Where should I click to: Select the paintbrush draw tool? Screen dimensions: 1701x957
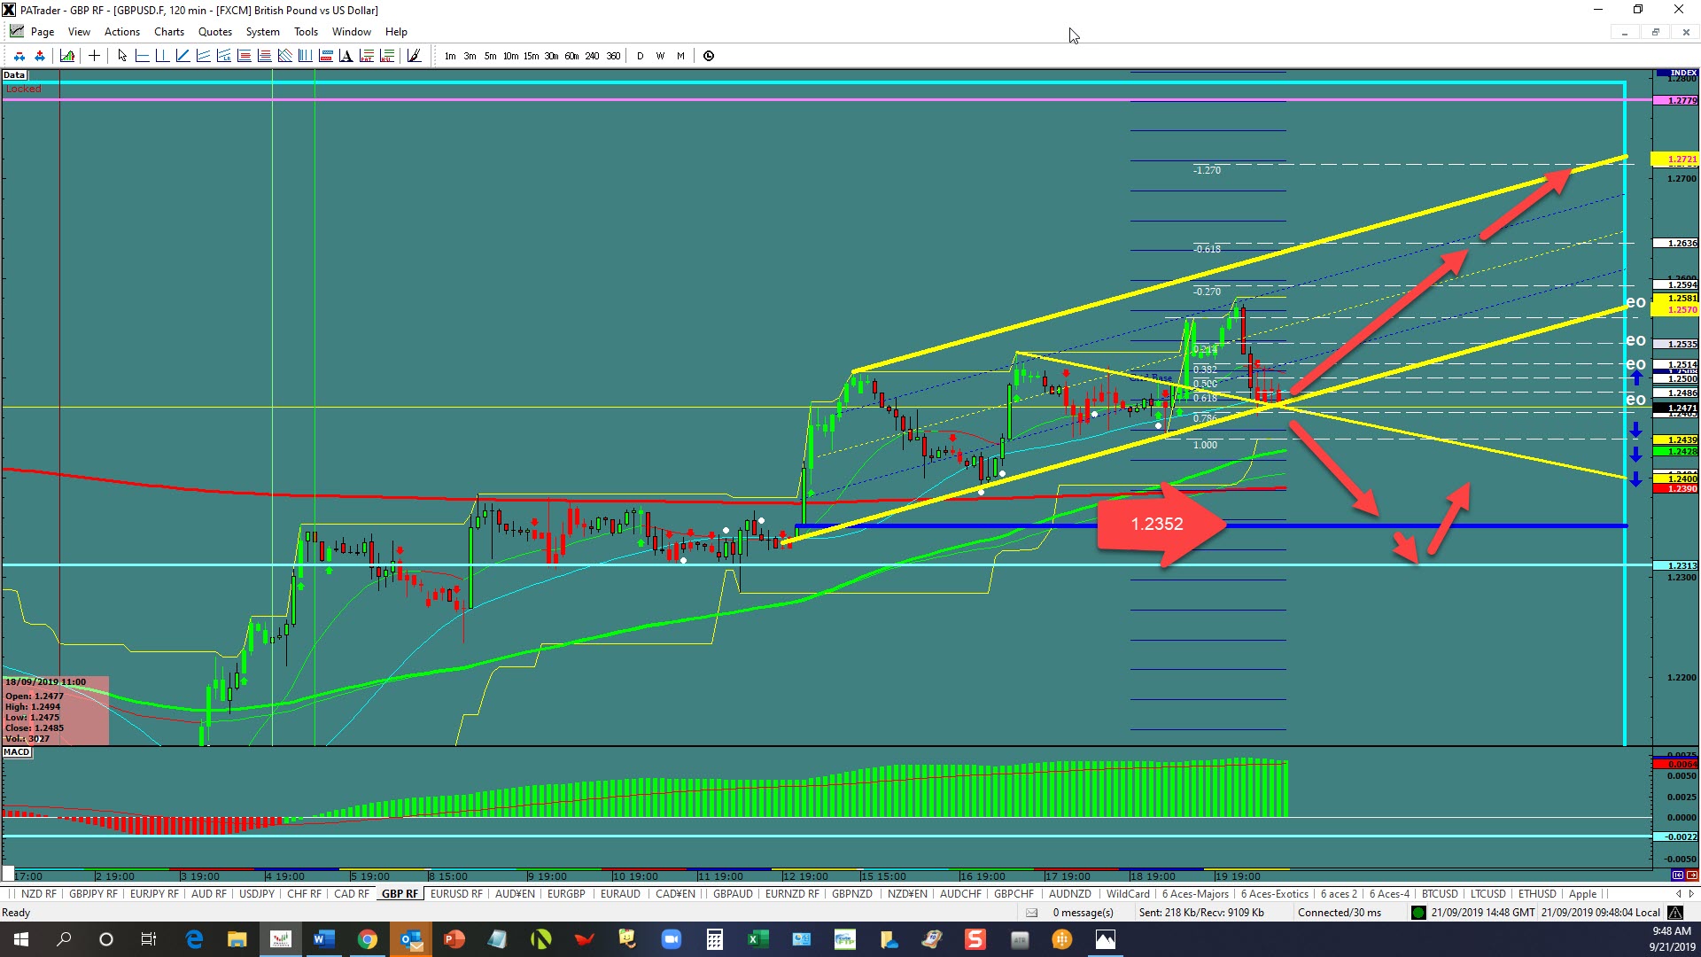coord(414,56)
